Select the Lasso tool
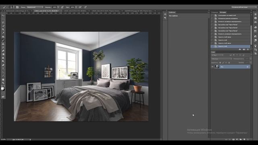The height and width of the screenshot is (145, 258). (x=3, y=23)
